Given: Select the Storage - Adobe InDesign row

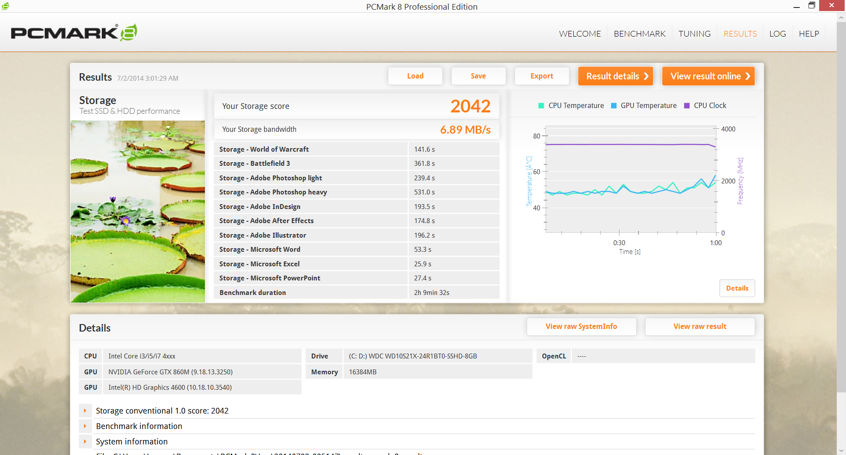Looking at the screenshot, I should pyautogui.click(x=356, y=206).
